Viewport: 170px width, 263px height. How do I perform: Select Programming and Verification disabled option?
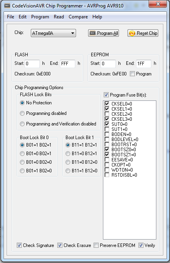point(22,124)
